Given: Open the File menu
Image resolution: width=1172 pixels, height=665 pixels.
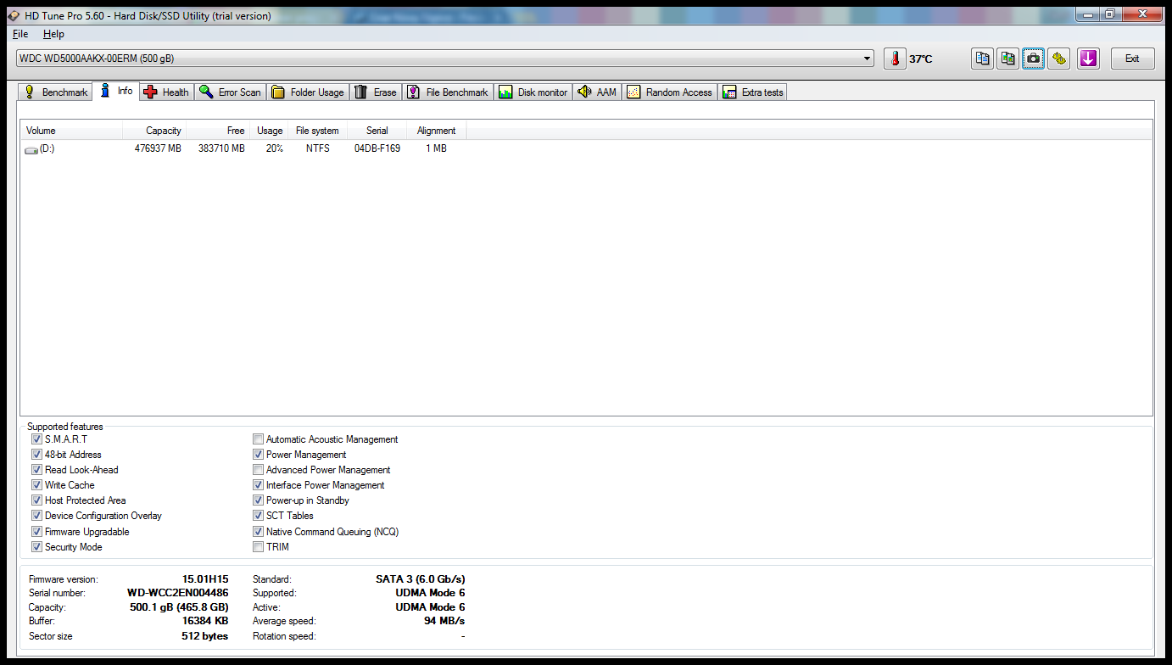Looking at the screenshot, I should click(20, 34).
